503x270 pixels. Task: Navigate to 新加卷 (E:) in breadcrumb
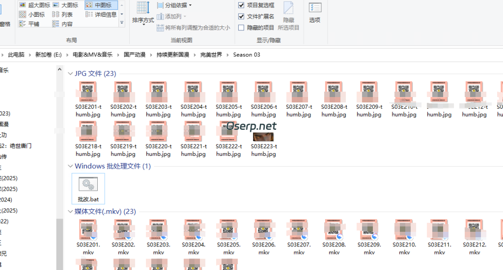[x=49, y=55]
